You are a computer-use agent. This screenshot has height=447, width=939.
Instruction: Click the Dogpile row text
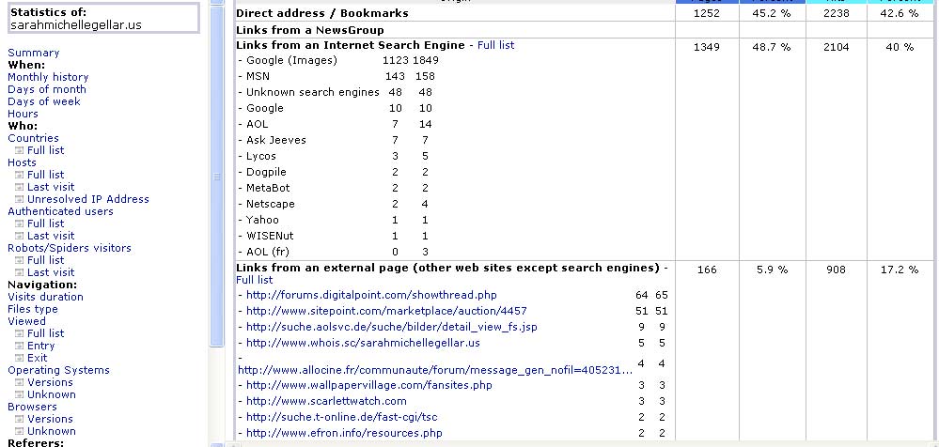pyautogui.click(x=266, y=172)
